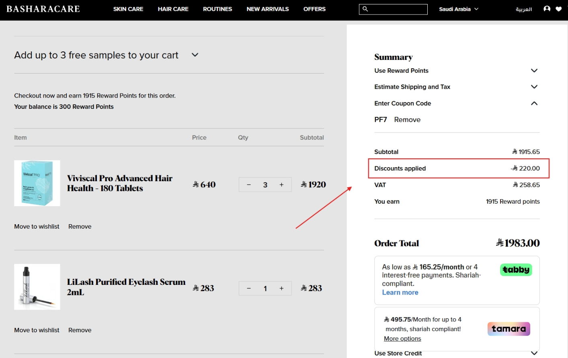Open the Viviscal Pro product thumbnail
This screenshot has height=358, width=568.
(37, 183)
